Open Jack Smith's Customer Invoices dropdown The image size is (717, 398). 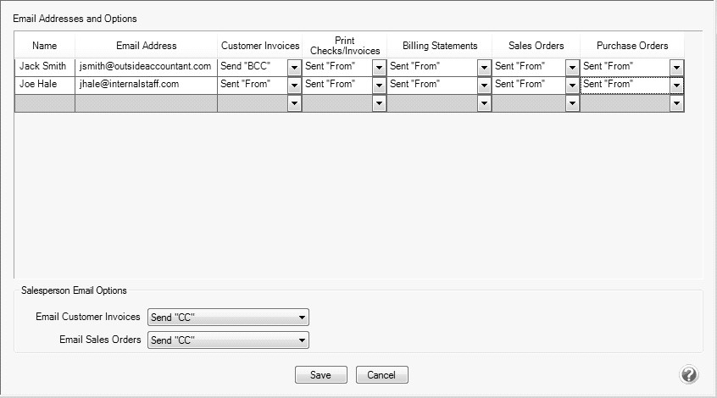(x=294, y=67)
